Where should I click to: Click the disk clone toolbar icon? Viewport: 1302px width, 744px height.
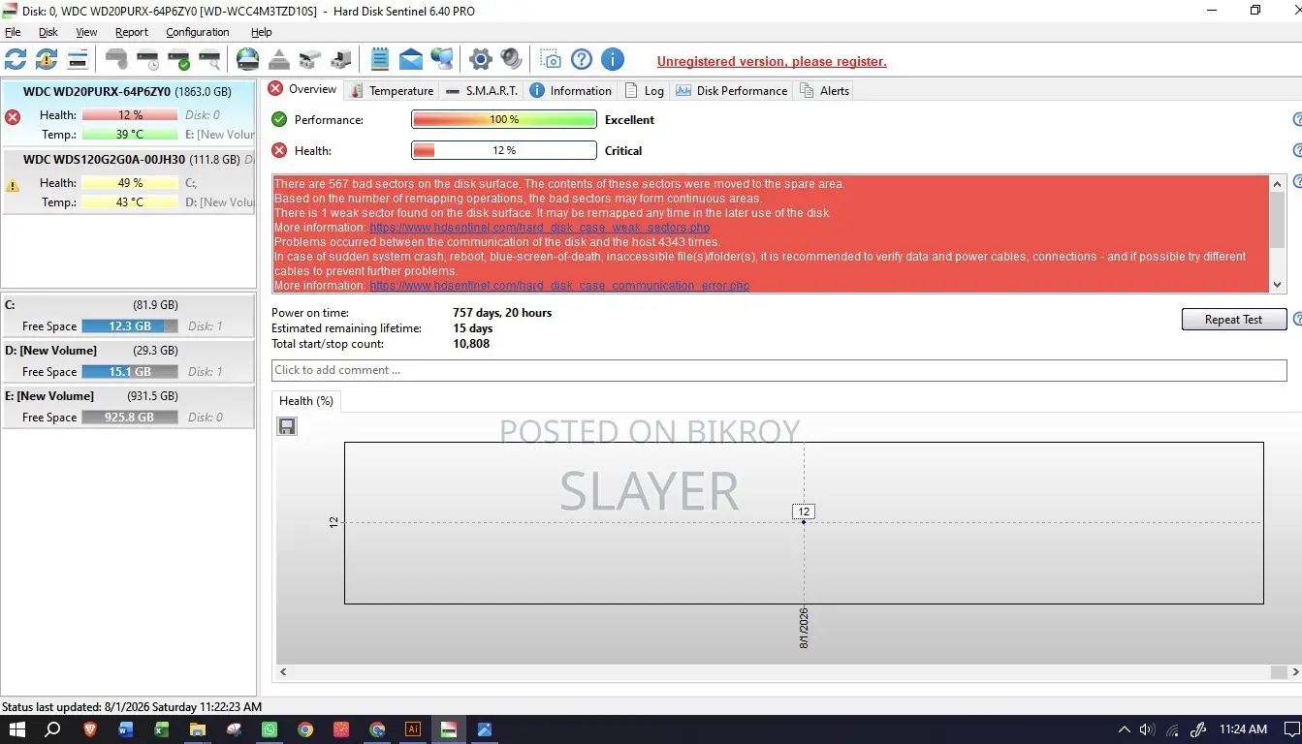coord(341,60)
